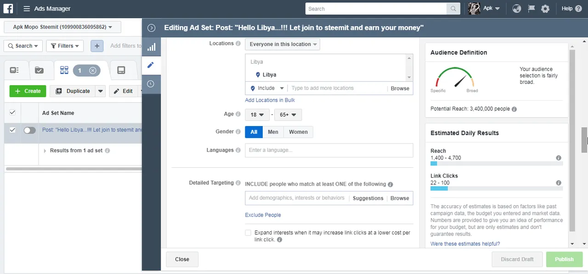Click the plus add filter button

97,46
